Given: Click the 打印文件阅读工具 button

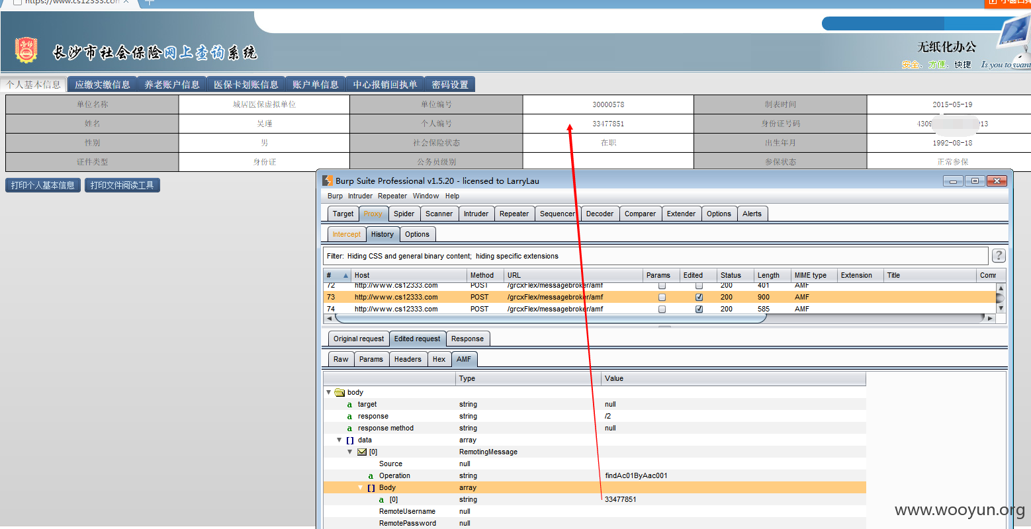Looking at the screenshot, I should [x=122, y=185].
